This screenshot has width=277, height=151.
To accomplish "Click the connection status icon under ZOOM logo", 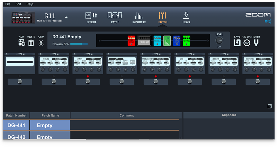I will [x=268, y=21].
